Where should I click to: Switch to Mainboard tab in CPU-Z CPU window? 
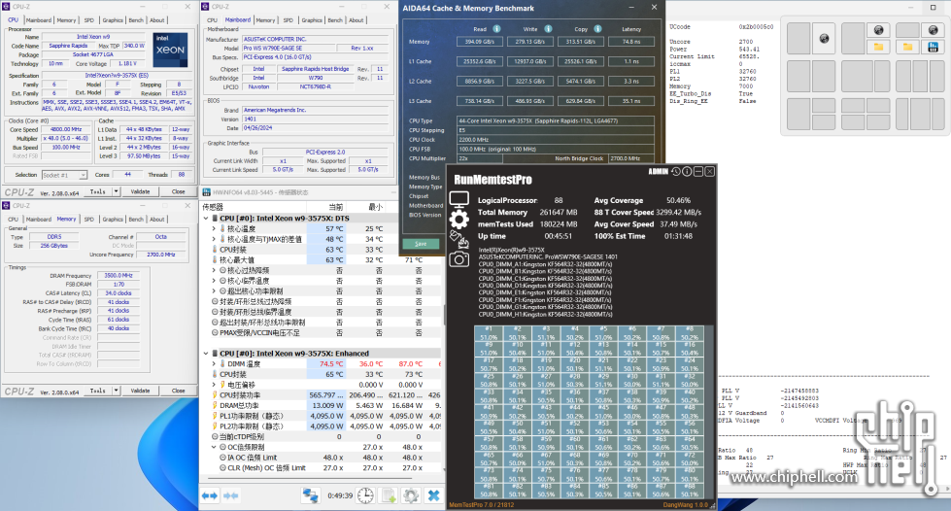tap(38, 20)
